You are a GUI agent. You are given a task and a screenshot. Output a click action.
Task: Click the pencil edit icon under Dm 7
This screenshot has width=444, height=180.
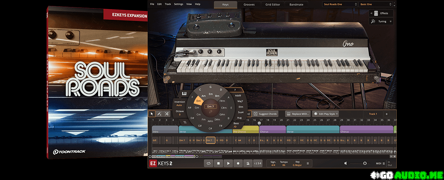210,111
